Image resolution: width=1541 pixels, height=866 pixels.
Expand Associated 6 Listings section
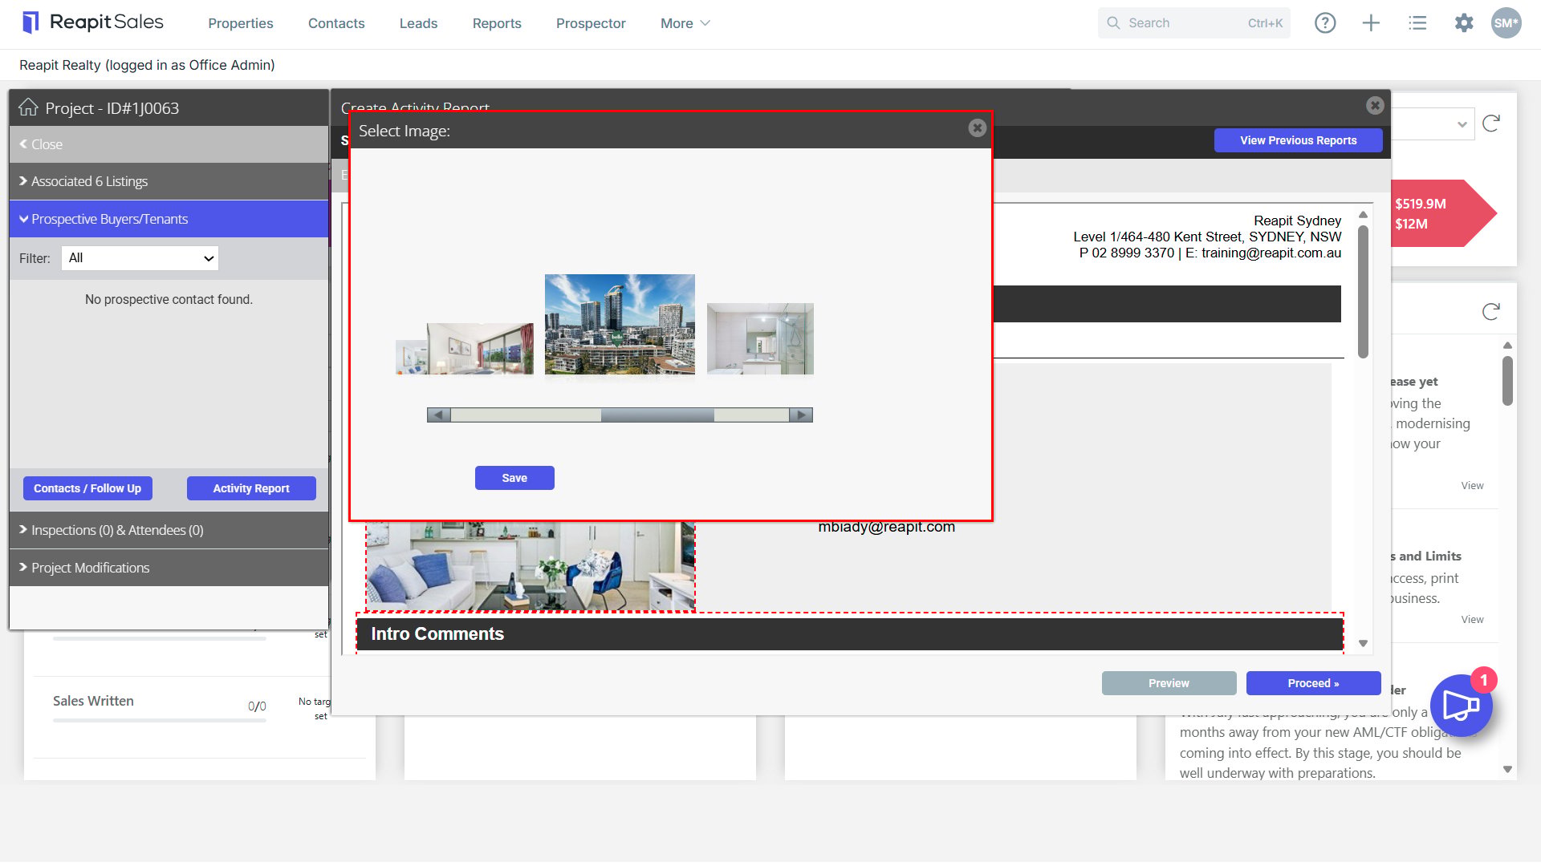tap(169, 181)
